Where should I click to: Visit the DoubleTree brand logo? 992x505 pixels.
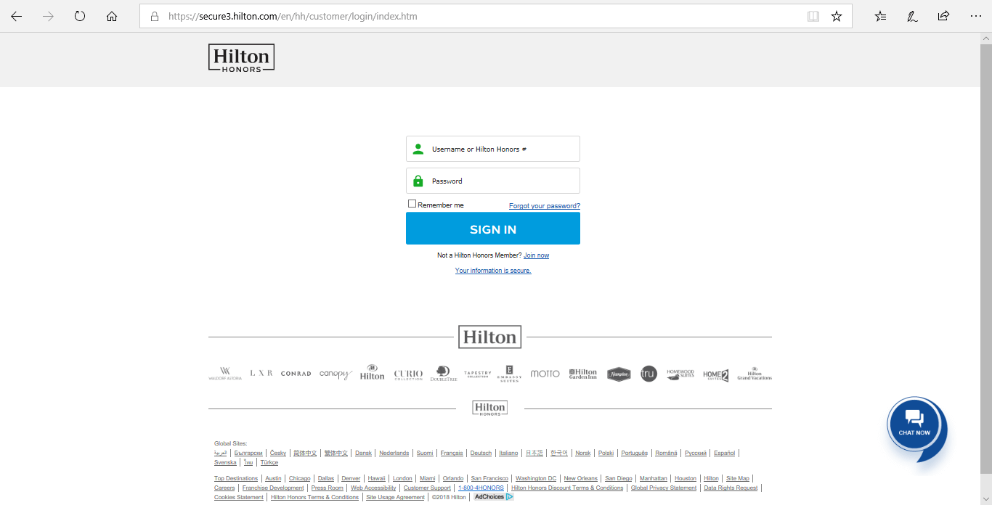[443, 374]
